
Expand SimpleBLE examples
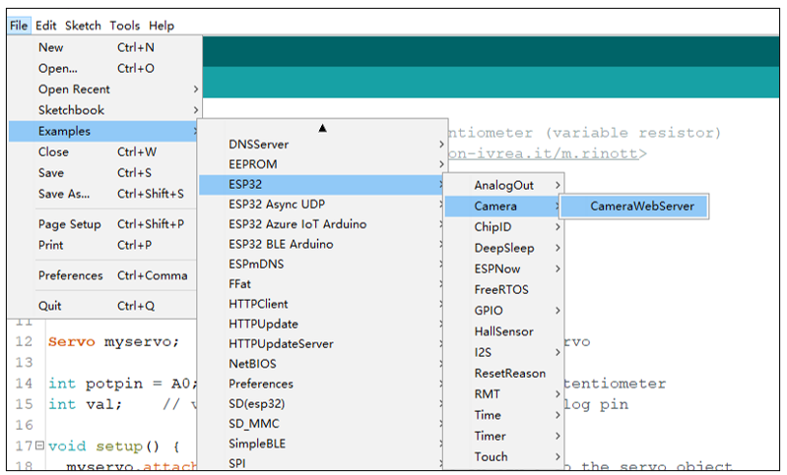(x=321, y=444)
